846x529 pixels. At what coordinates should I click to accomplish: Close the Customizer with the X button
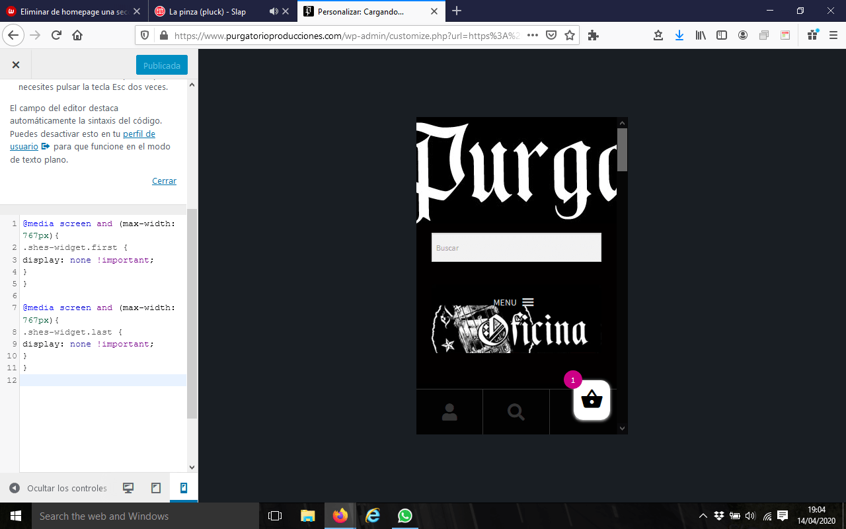(x=16, y=65)
